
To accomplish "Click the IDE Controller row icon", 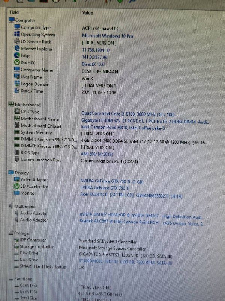I will coord(17,240).
